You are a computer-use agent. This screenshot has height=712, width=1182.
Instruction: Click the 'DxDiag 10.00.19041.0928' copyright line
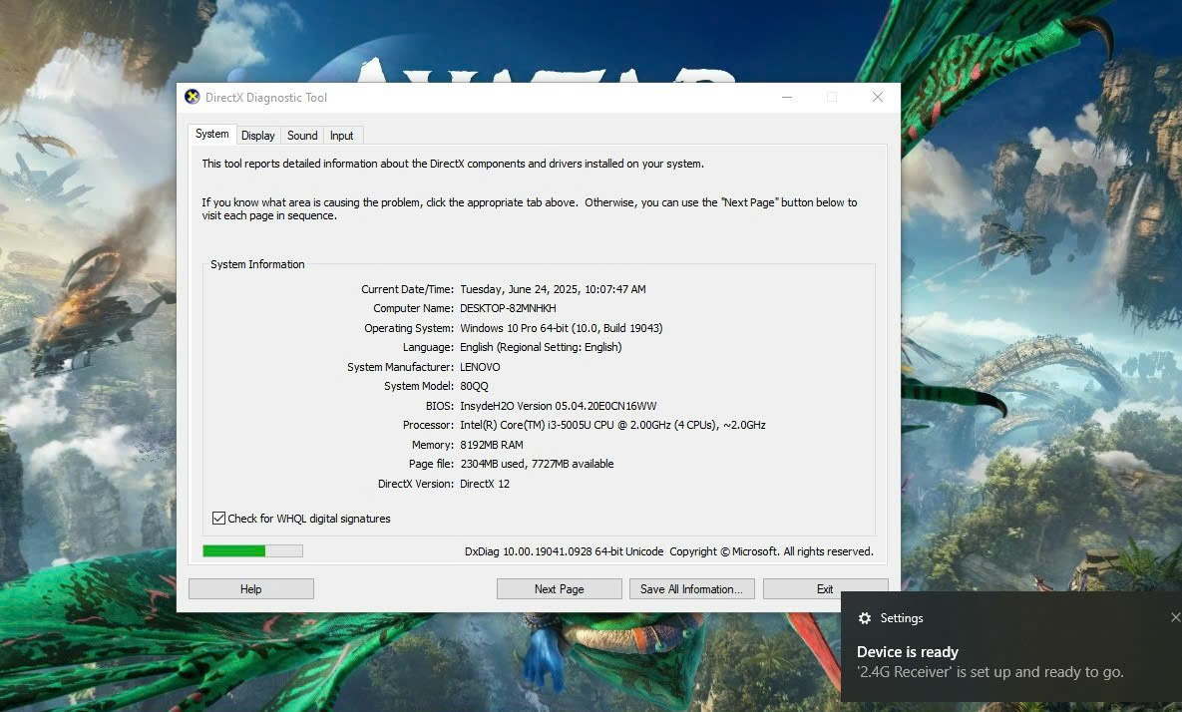(668, 551)
